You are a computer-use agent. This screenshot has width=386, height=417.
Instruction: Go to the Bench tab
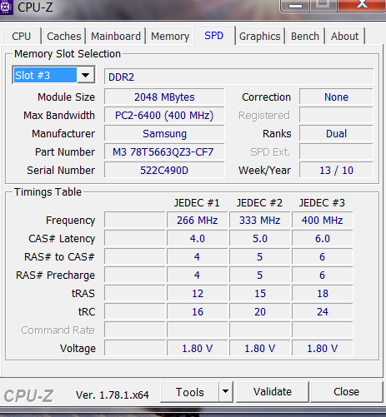(305, 36)
